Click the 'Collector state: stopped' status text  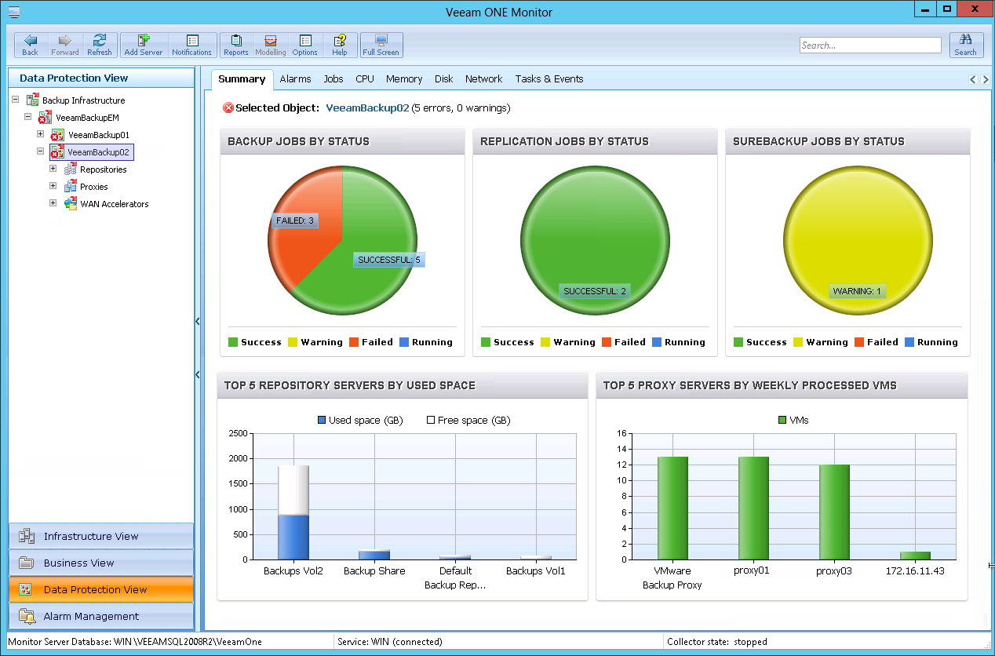(x=717, y=642)
